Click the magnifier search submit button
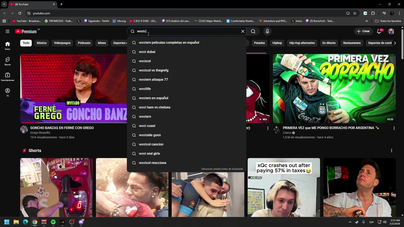This screenshot has height=227, width=404. (253, 31)
